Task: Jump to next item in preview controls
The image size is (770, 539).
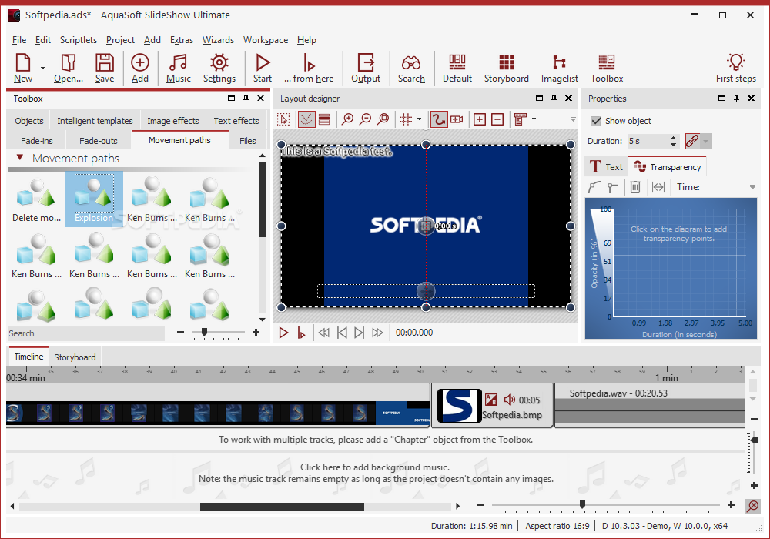Action: (x=360, y=333)
